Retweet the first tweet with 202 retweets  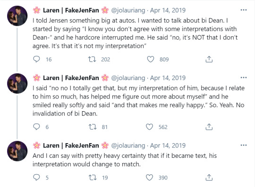(92, 59)
